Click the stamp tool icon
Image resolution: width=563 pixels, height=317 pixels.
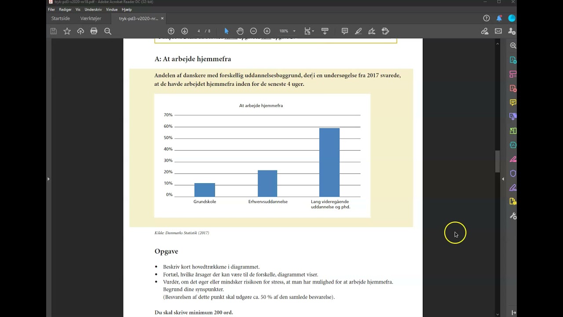click(386, 31)
